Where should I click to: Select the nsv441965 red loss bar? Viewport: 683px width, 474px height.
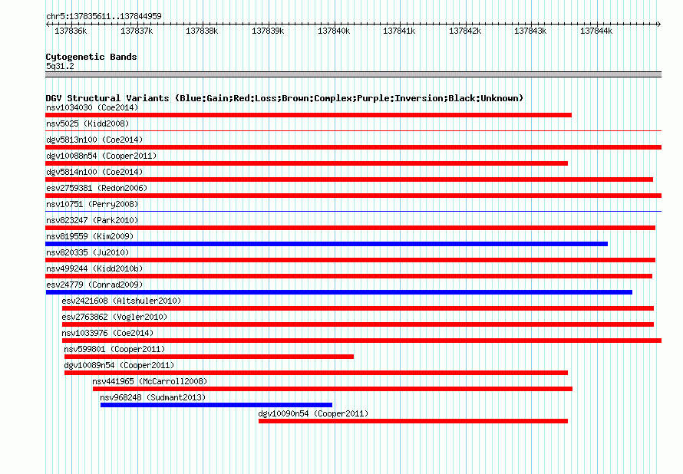[x=333, y=389]
